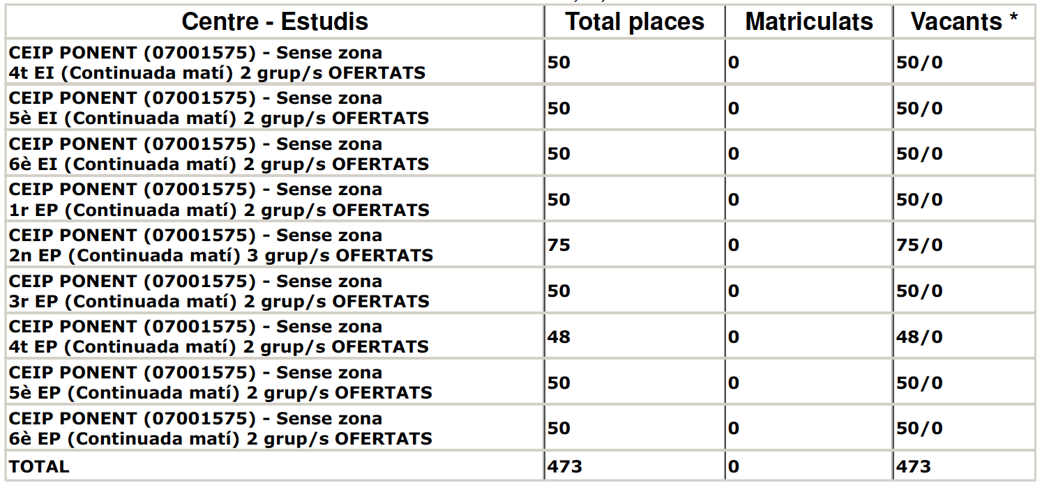The image size is (1042, 485).
Task: Click the total places sum 473
Action: [564, 466]
